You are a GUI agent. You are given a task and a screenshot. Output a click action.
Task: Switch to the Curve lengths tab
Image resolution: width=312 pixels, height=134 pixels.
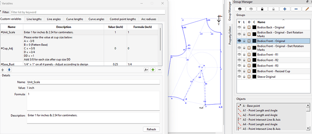pos(75,19)
